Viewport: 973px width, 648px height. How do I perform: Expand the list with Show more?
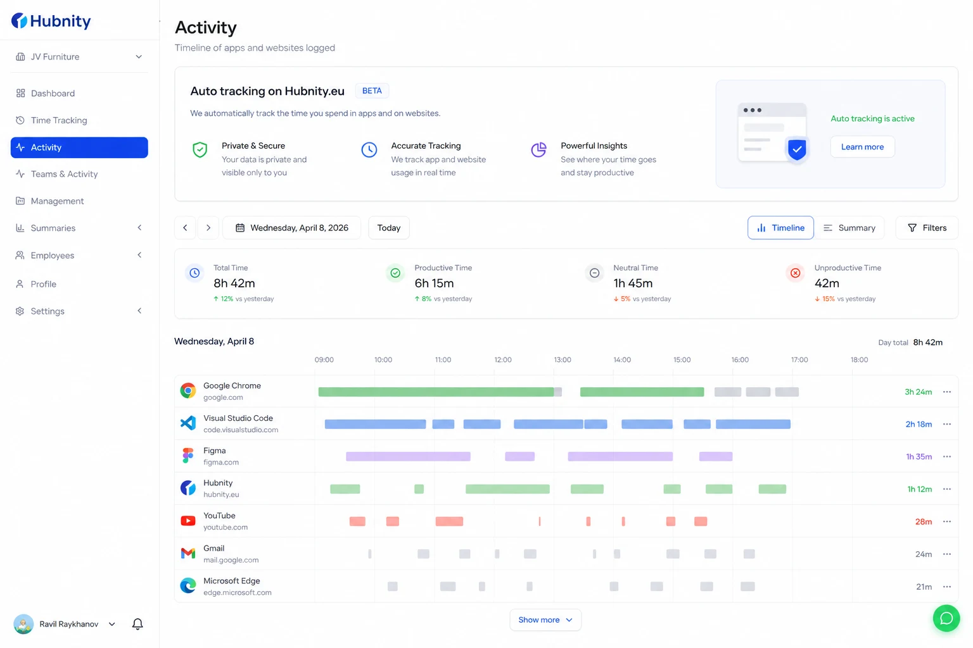545,620
